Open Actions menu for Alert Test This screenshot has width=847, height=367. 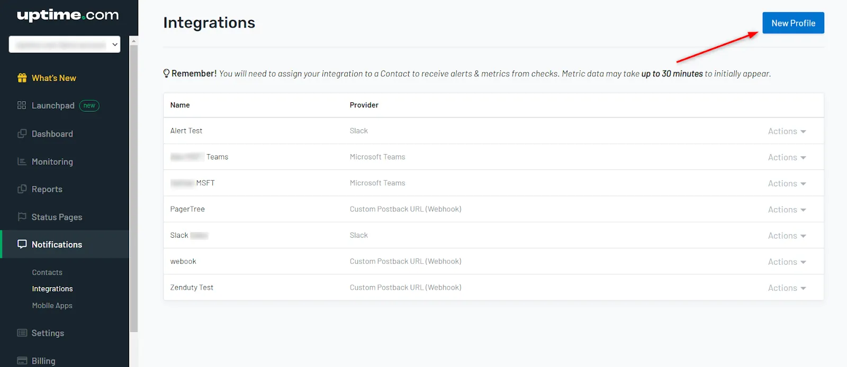click(787, 131)
